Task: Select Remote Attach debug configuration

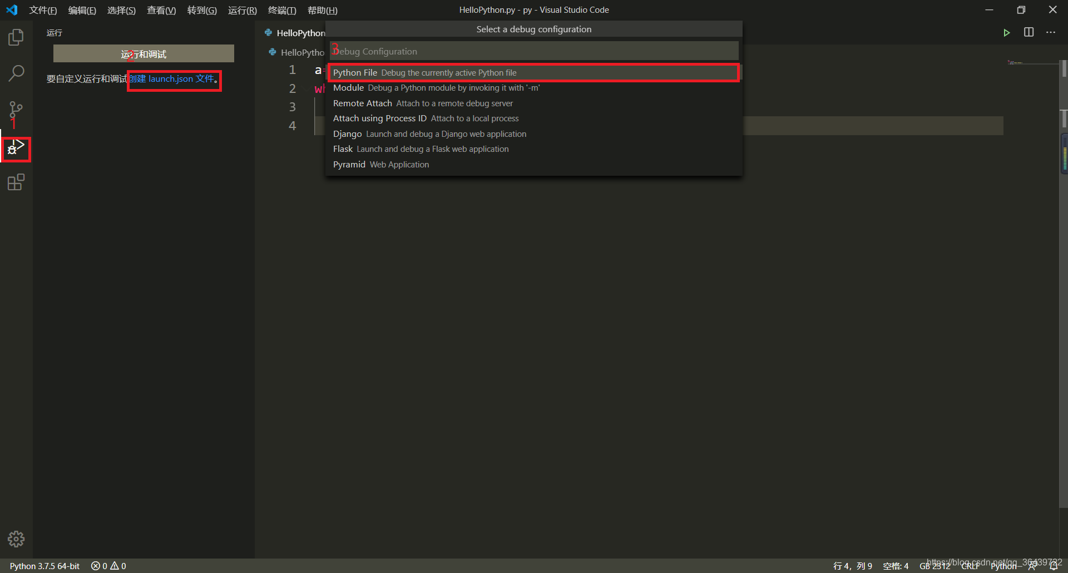Action: pos(534,103)
